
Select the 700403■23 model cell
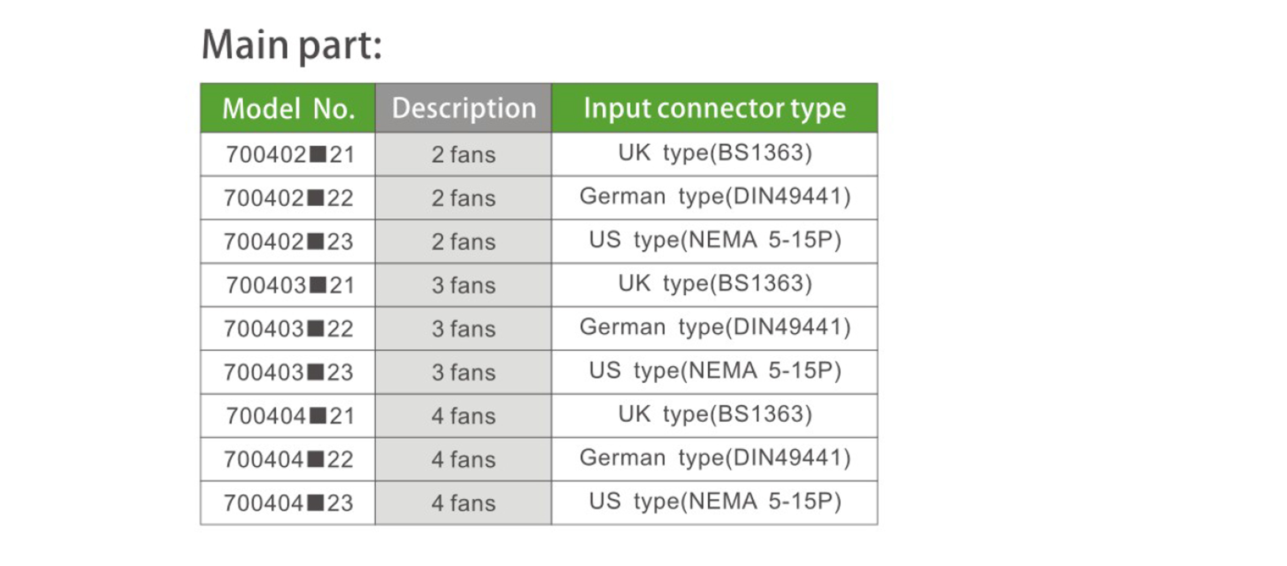pos(289,372)
